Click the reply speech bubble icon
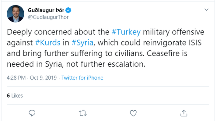 pos(32,113)
